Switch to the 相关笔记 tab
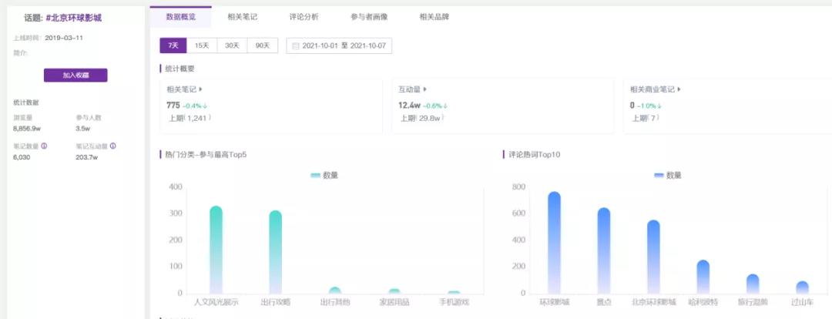 [243, 16]
